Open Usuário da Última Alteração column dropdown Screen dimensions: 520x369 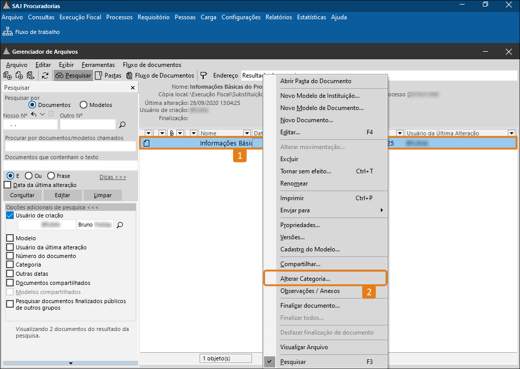click(511, 133)
